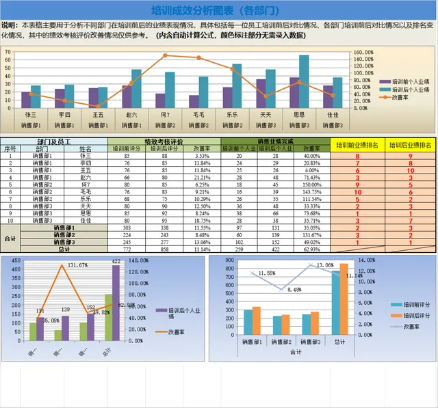Click 合计 axis group label under bottom-right chart

tap(296, 352)
